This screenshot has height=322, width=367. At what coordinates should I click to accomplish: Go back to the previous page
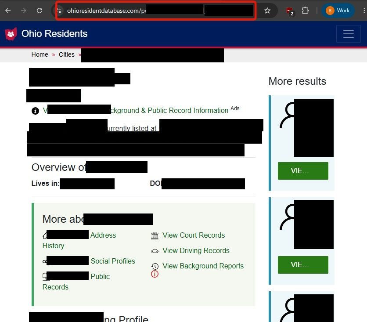[x=8, y=11]
